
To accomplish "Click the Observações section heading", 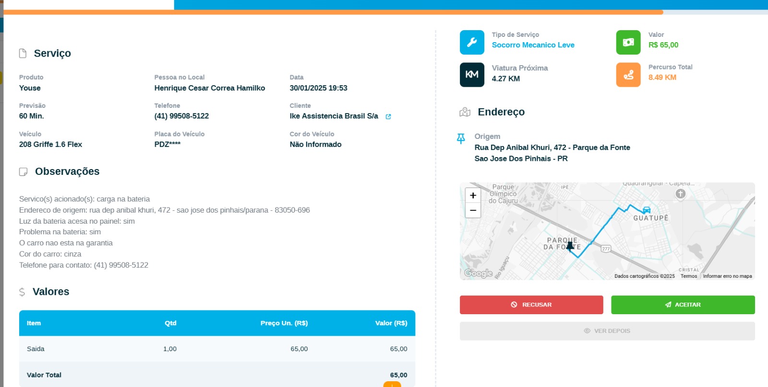I will click(67, 171).
